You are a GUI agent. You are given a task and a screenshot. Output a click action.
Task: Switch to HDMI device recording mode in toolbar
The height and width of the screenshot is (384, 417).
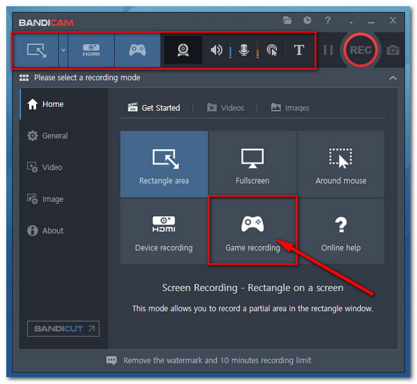click(91, 50)
